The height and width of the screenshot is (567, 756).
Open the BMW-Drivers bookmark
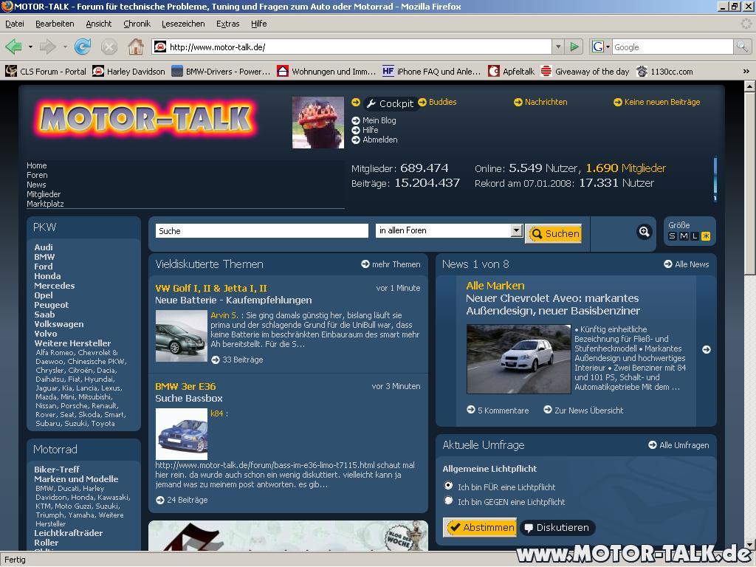tap(221, 72)
